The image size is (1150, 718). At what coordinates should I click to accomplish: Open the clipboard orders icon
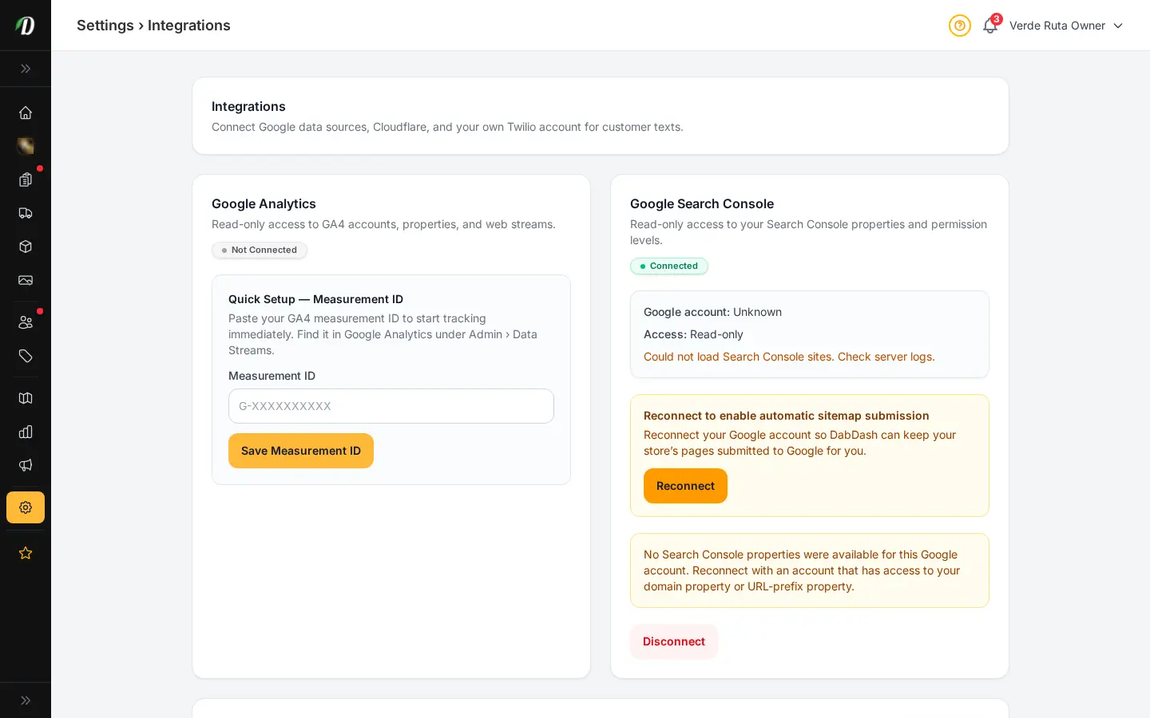click(x=26, y=179)
